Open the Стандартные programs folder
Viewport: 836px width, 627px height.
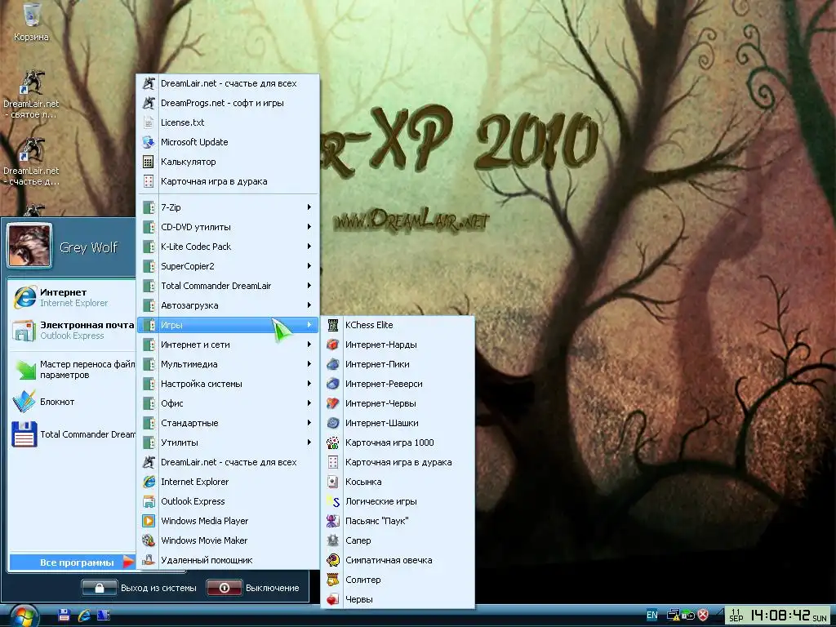tap(229, 423)
